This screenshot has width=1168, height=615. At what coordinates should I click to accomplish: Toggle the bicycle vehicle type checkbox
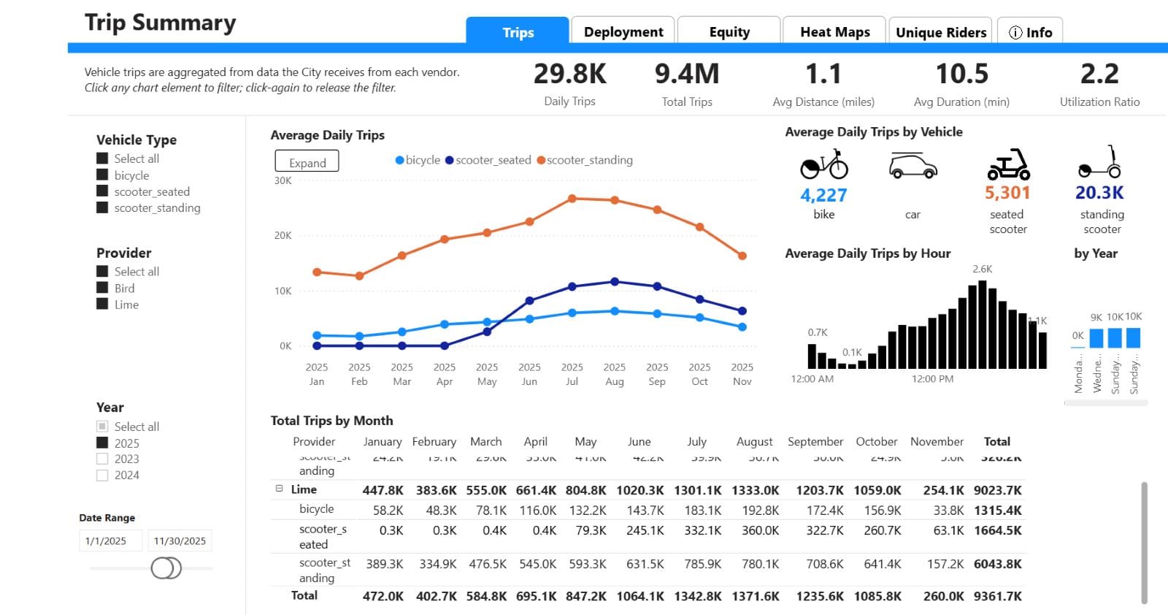pyautogui.click(x=102, y=175)
